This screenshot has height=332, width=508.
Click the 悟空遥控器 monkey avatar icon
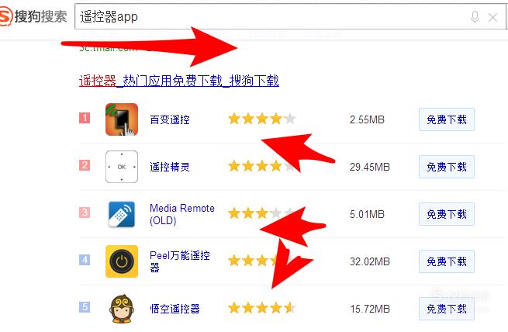(122, 309)
